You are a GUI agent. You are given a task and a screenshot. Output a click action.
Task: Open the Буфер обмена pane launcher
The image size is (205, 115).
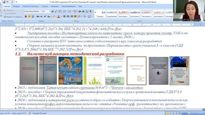point(22,21)
